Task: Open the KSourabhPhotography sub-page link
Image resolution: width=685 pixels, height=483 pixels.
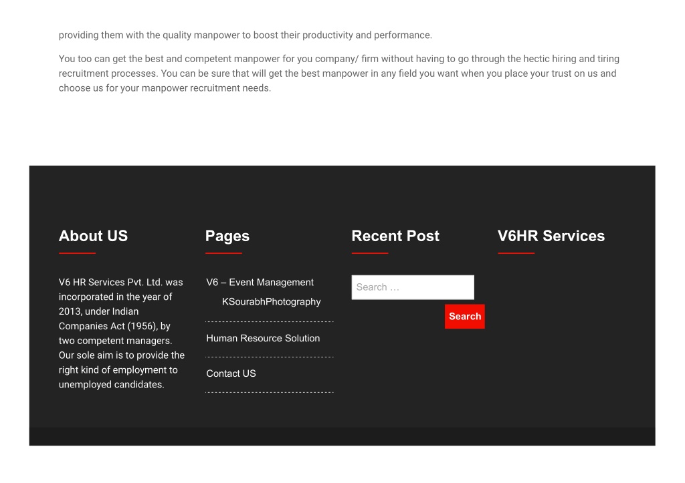Action: [271, 301]
